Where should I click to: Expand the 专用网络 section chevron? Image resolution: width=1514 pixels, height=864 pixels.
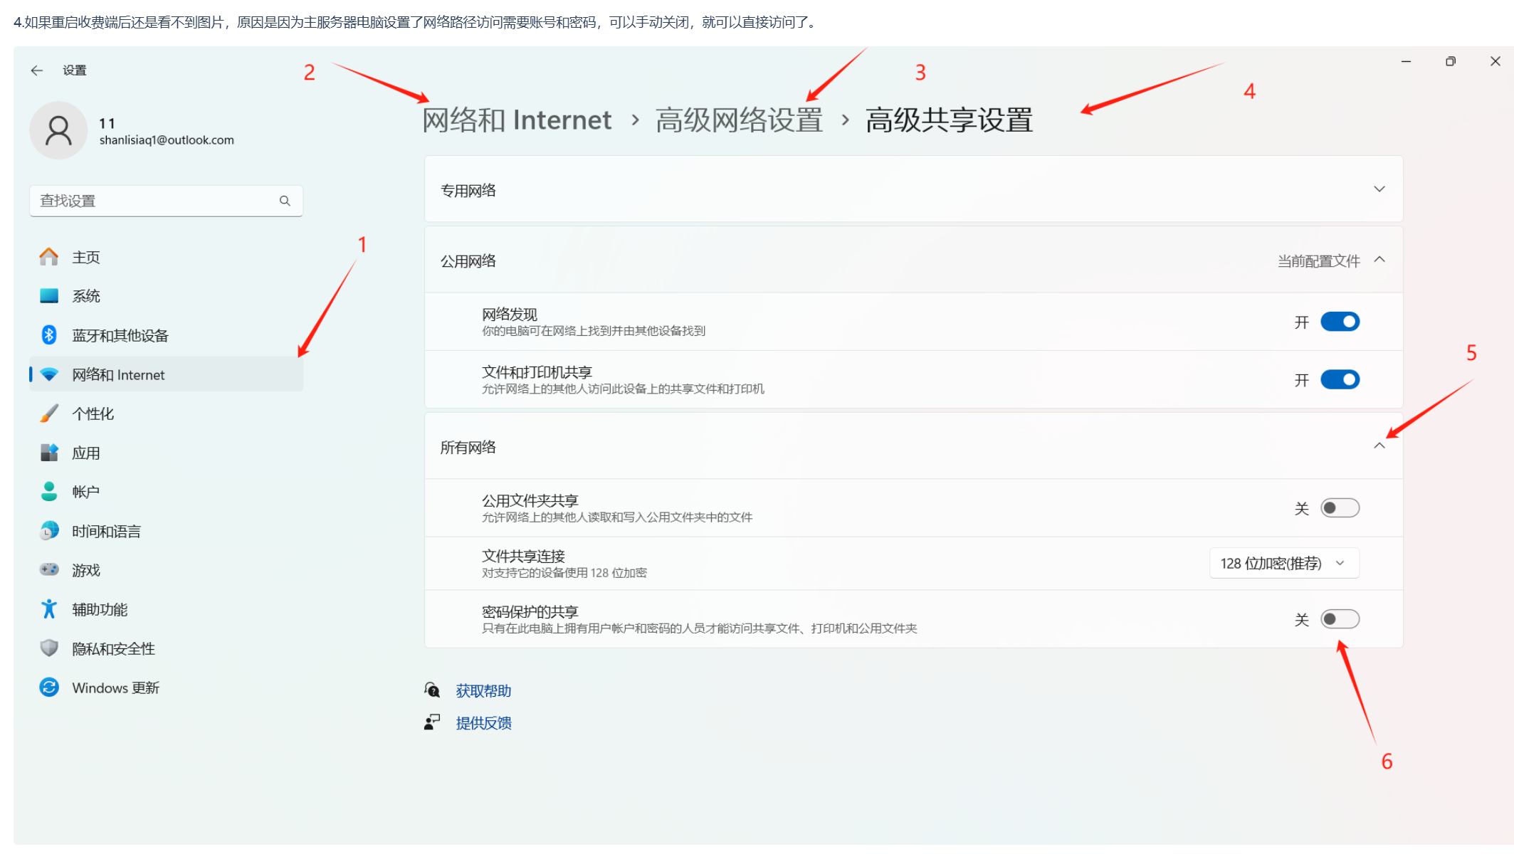click(1379, 189)
